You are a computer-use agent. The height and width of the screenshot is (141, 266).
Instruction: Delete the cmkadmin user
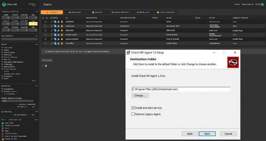58,22
